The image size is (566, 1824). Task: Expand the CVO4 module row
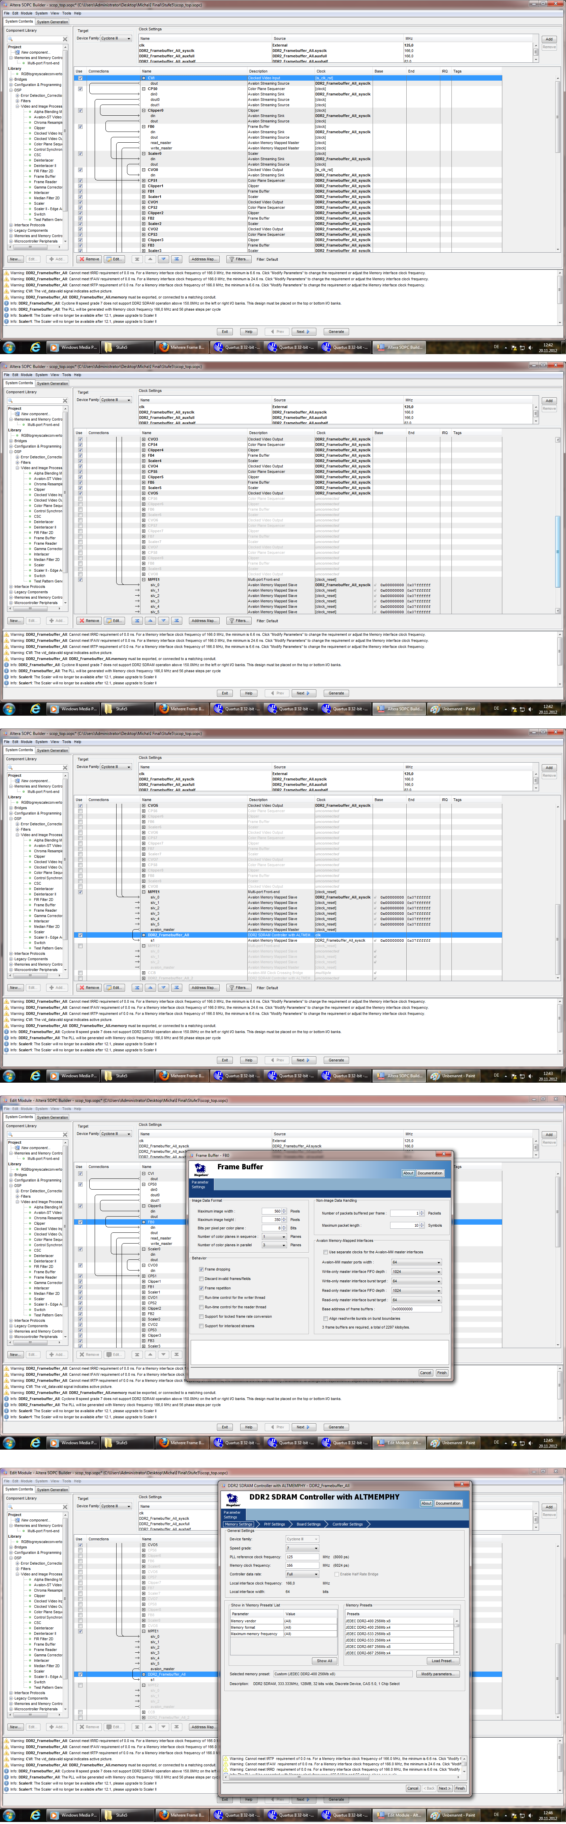click(144, 466)
